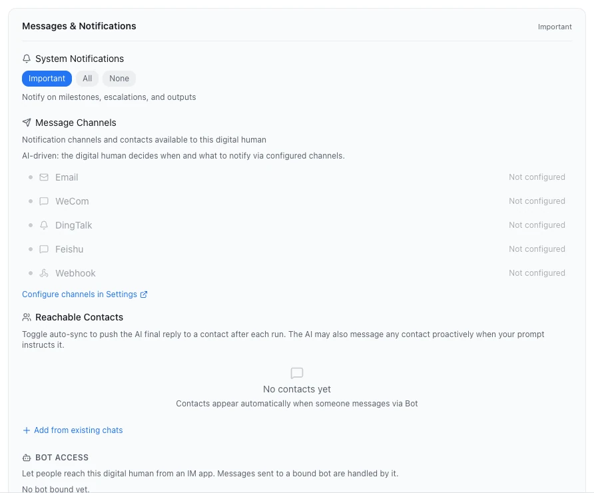Click the Messages & Notifications heading
This screenshot has width=594, height=493.
tap(79, 26)
